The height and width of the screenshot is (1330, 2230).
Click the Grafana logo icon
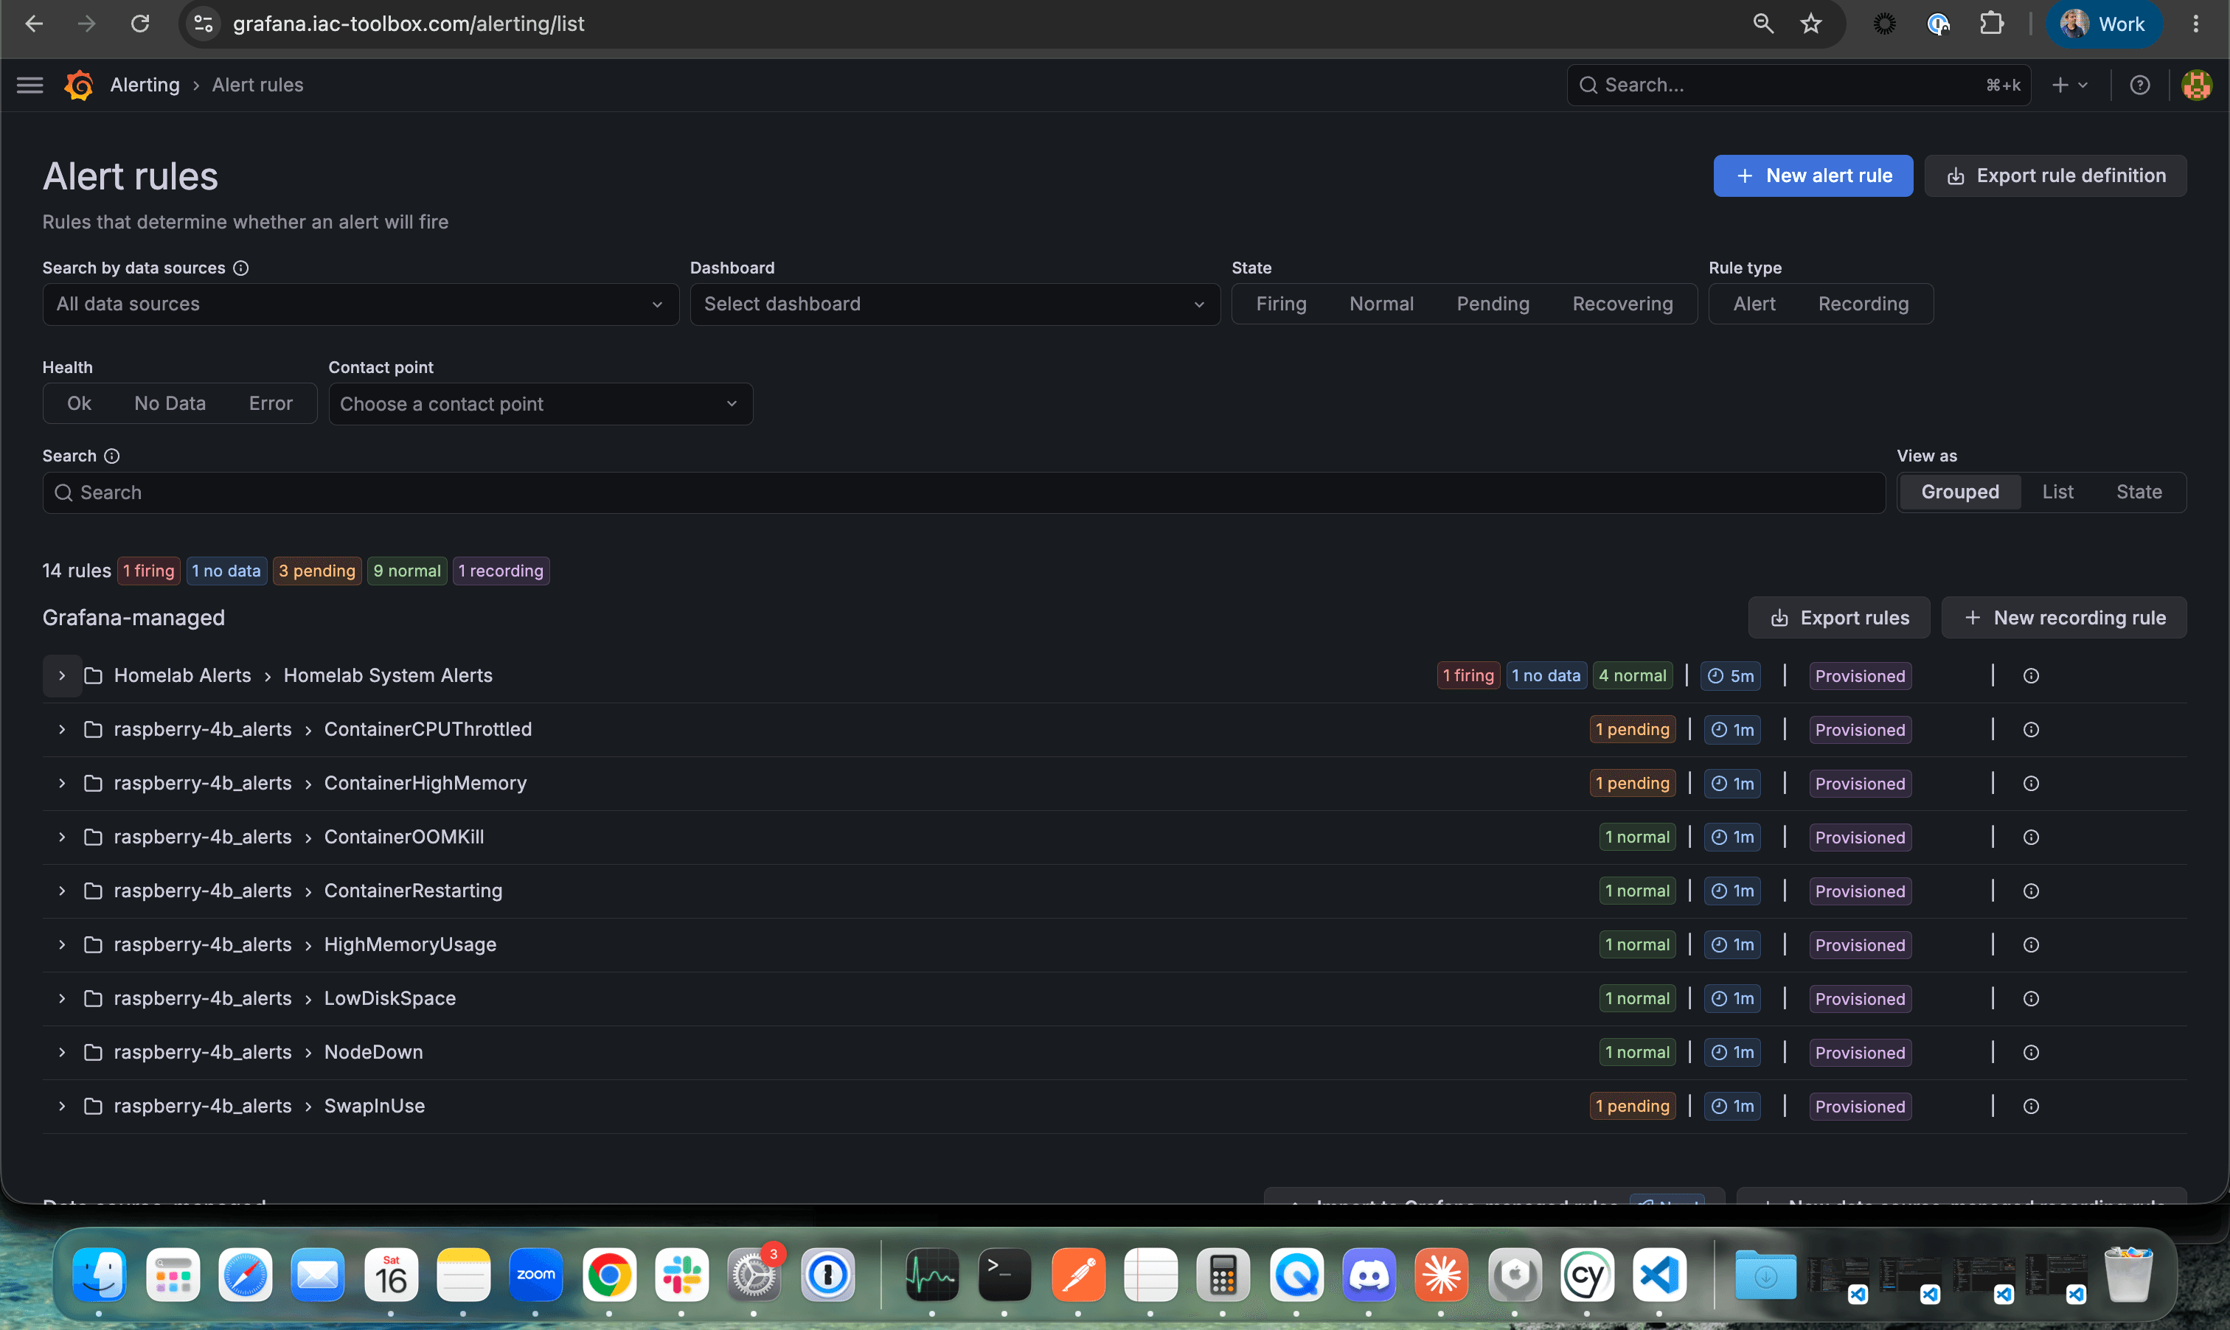click(x=79, y=85)
